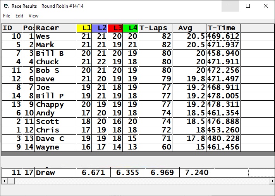Click Drew's name in lower table

55,173
